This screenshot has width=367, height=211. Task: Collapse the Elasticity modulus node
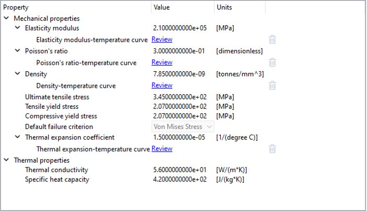pos(17,28)
